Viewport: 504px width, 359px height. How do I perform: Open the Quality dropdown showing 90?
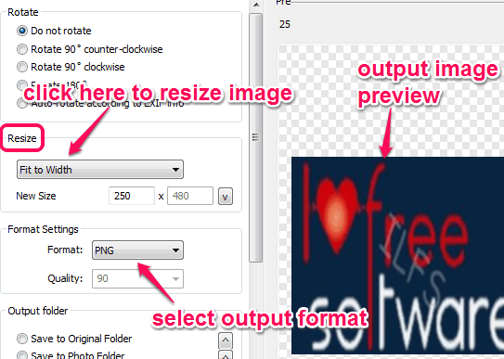(x=137, y=278)
